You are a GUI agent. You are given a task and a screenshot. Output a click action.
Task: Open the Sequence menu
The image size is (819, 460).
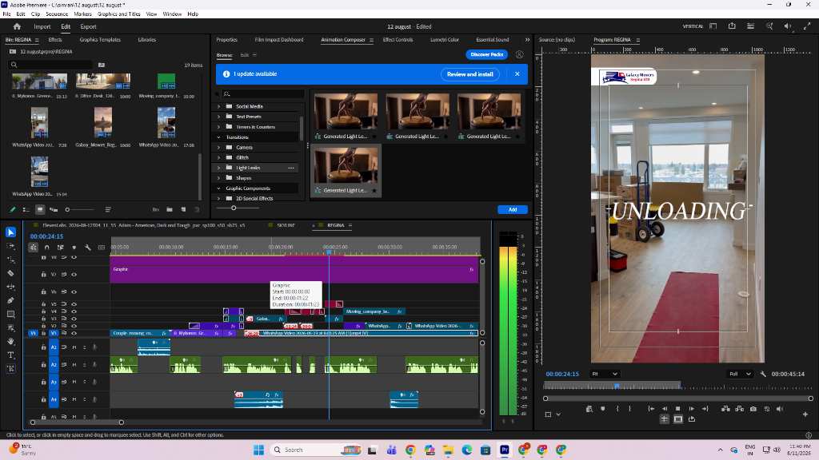[57, 14]
